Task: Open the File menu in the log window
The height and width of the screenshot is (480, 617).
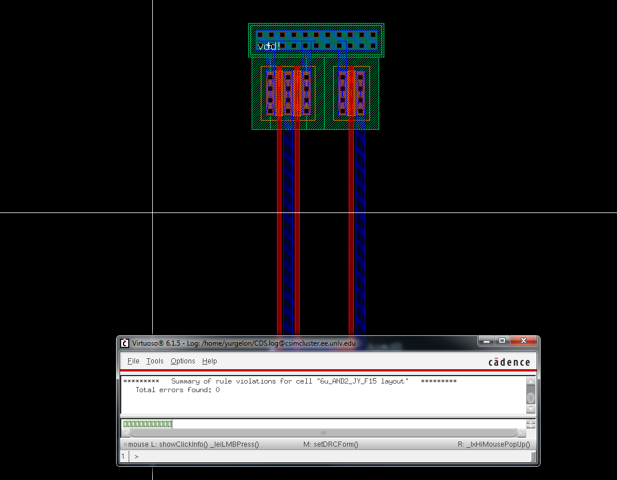Action: pos(133,361)
